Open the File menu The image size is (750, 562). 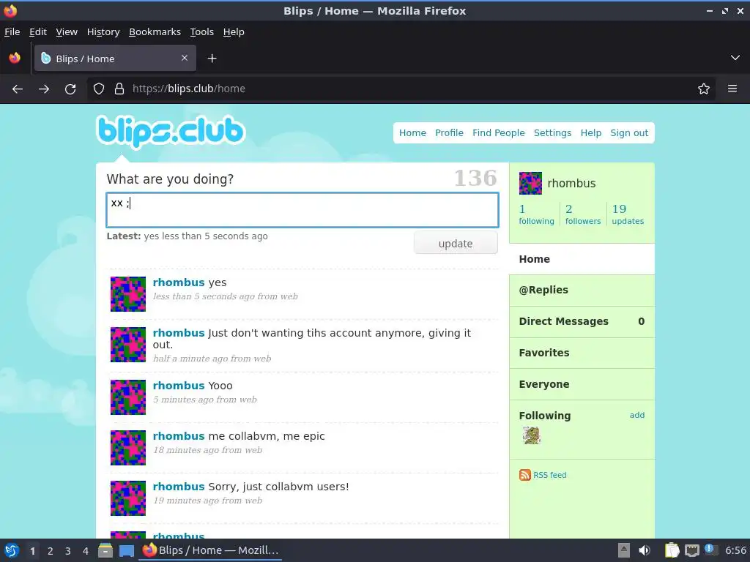[12, 32]
